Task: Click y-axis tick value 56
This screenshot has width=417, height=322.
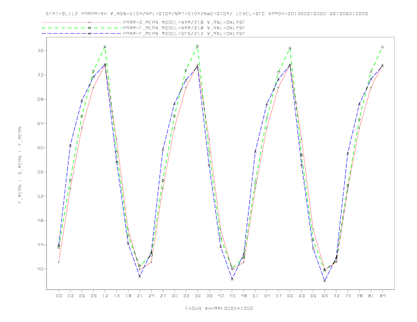Action: [x=40, y=172]
